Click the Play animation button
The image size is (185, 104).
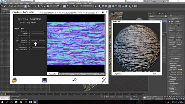[x=169, y=97]
